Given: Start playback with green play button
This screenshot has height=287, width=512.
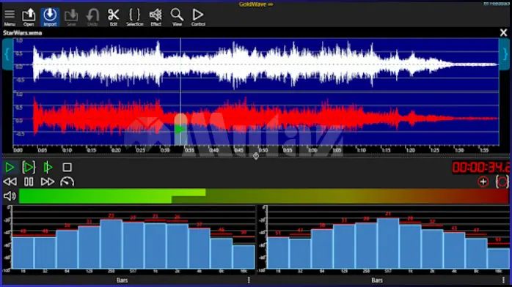Looking at the screenshot, I should click(x=10, y=167).
